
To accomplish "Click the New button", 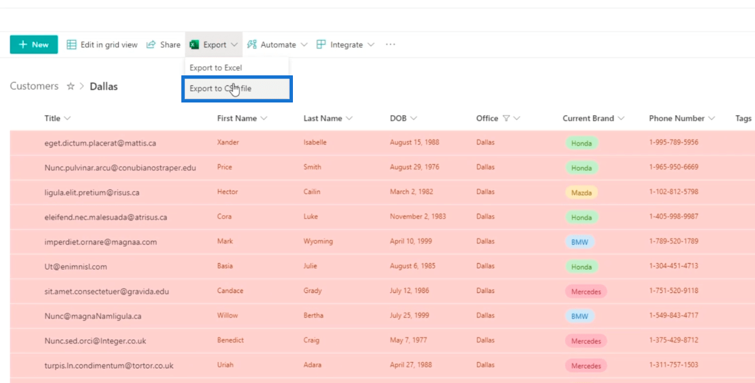I will (x=34, y=44).
